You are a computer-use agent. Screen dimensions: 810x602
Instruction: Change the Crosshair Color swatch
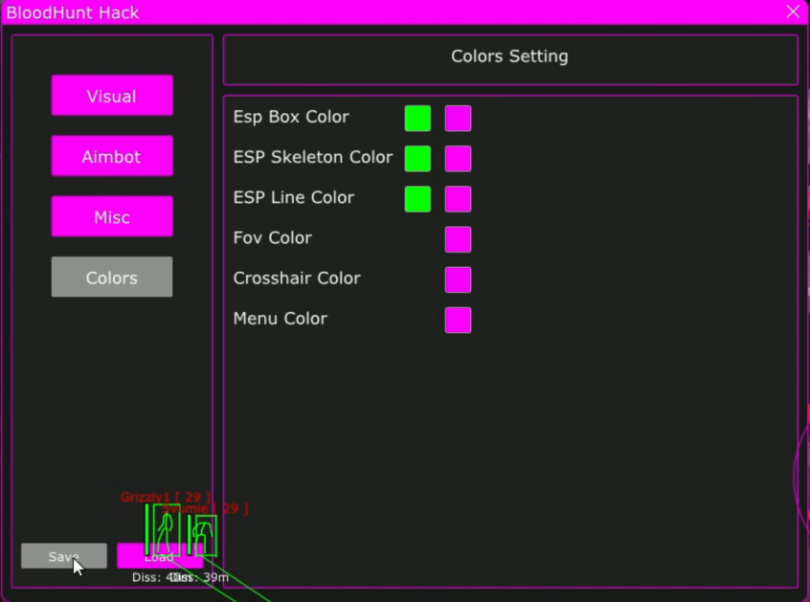click(459, 279)
